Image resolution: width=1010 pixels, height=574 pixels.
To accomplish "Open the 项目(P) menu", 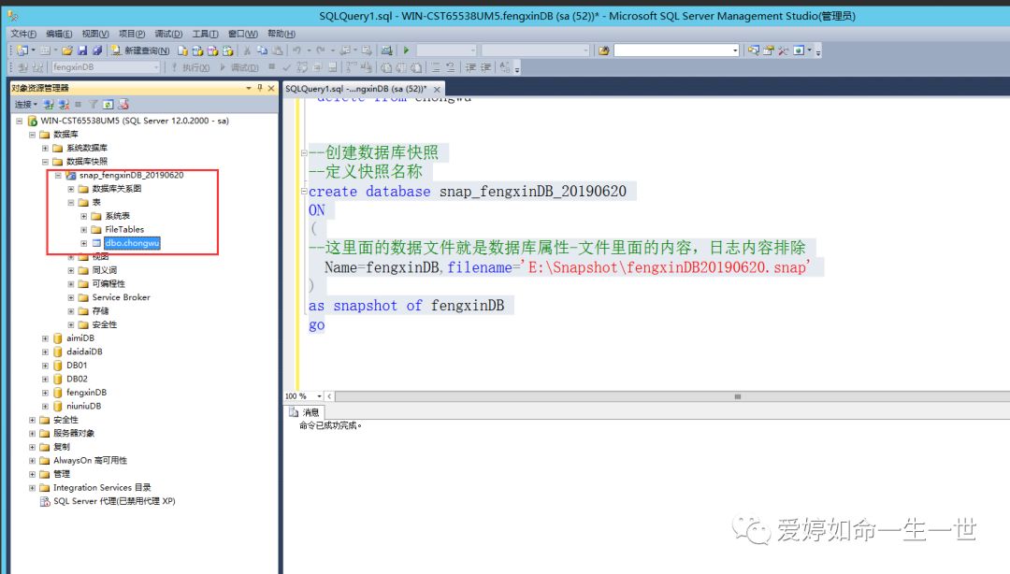I will tap(132, 34).
